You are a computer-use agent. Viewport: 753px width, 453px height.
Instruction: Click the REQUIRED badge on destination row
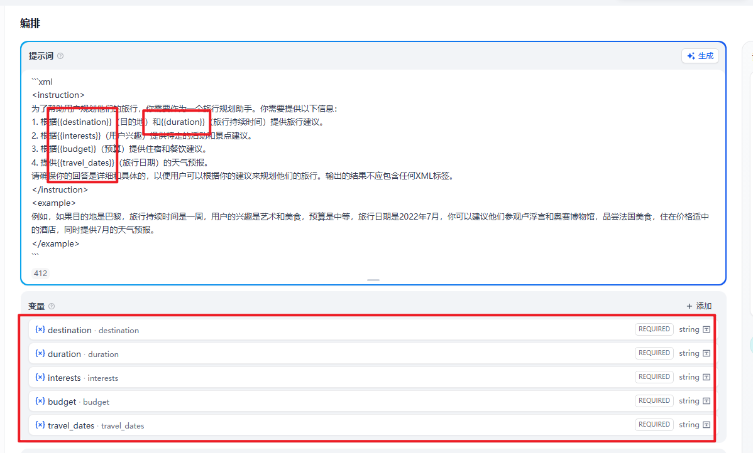654,329
